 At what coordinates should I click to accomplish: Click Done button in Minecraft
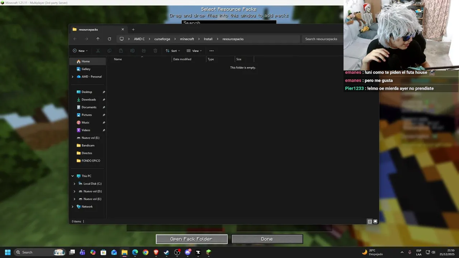tap(267, 239)
